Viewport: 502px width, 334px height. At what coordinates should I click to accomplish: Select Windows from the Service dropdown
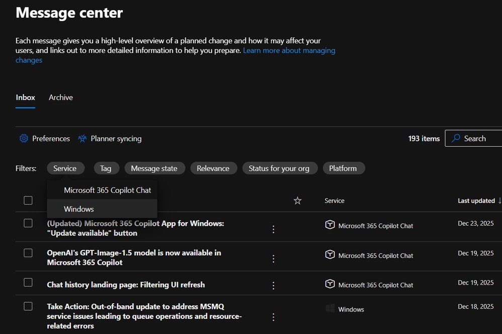click(x=79, y=209)
